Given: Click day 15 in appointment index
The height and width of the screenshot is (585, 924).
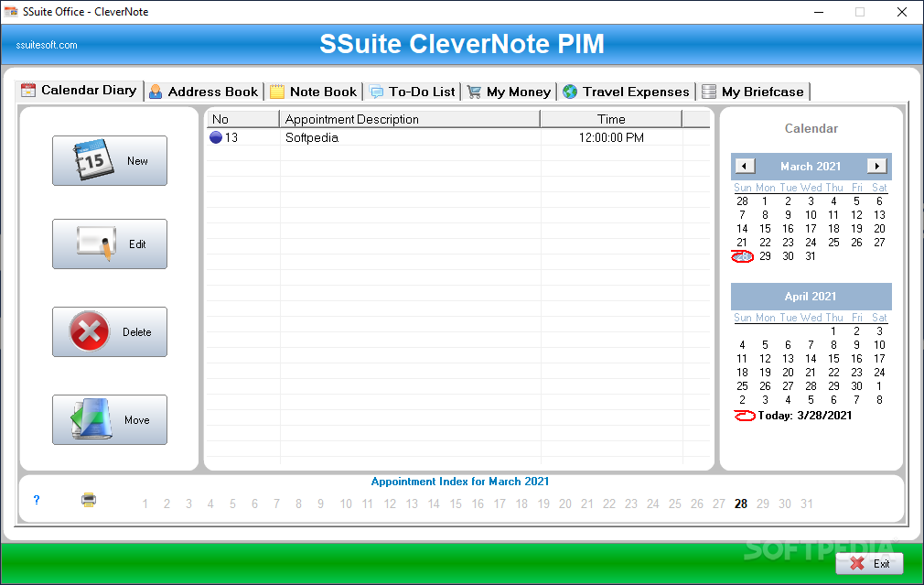Looking at the screenshot, I should (x=456, y=504).
